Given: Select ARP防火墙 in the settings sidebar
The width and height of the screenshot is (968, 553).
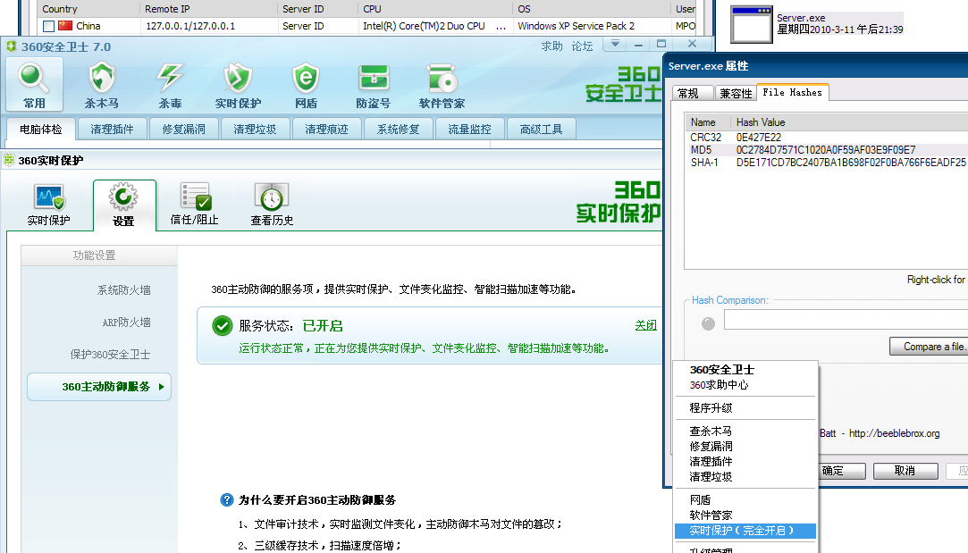Looking at the screenshot, I should (x=127, y=323).
